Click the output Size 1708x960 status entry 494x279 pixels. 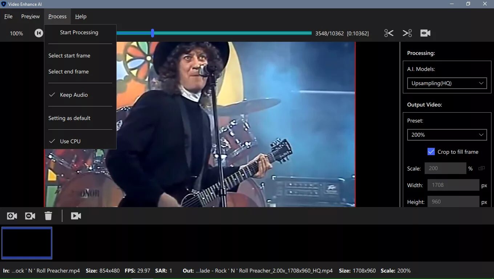point(357,271)
